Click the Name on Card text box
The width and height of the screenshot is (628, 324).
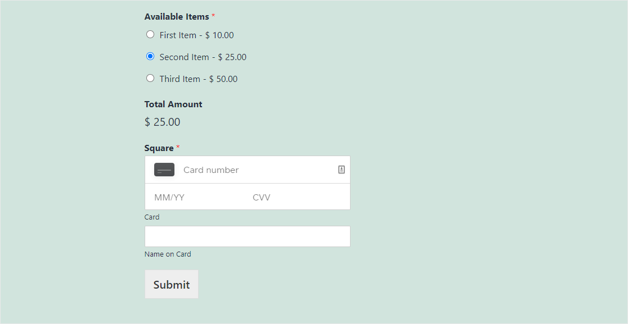(x=248, y=236)
